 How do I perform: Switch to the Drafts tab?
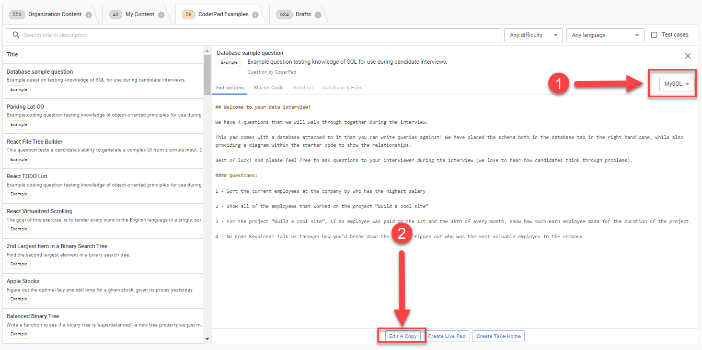[x=303, y=15]
